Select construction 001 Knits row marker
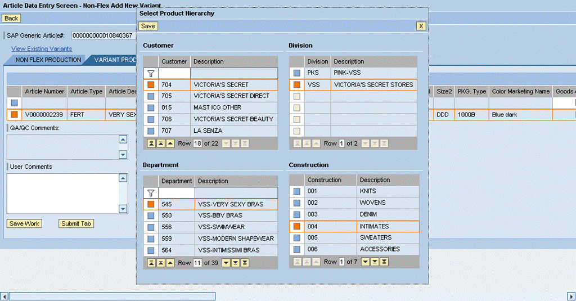 (297, 191)
